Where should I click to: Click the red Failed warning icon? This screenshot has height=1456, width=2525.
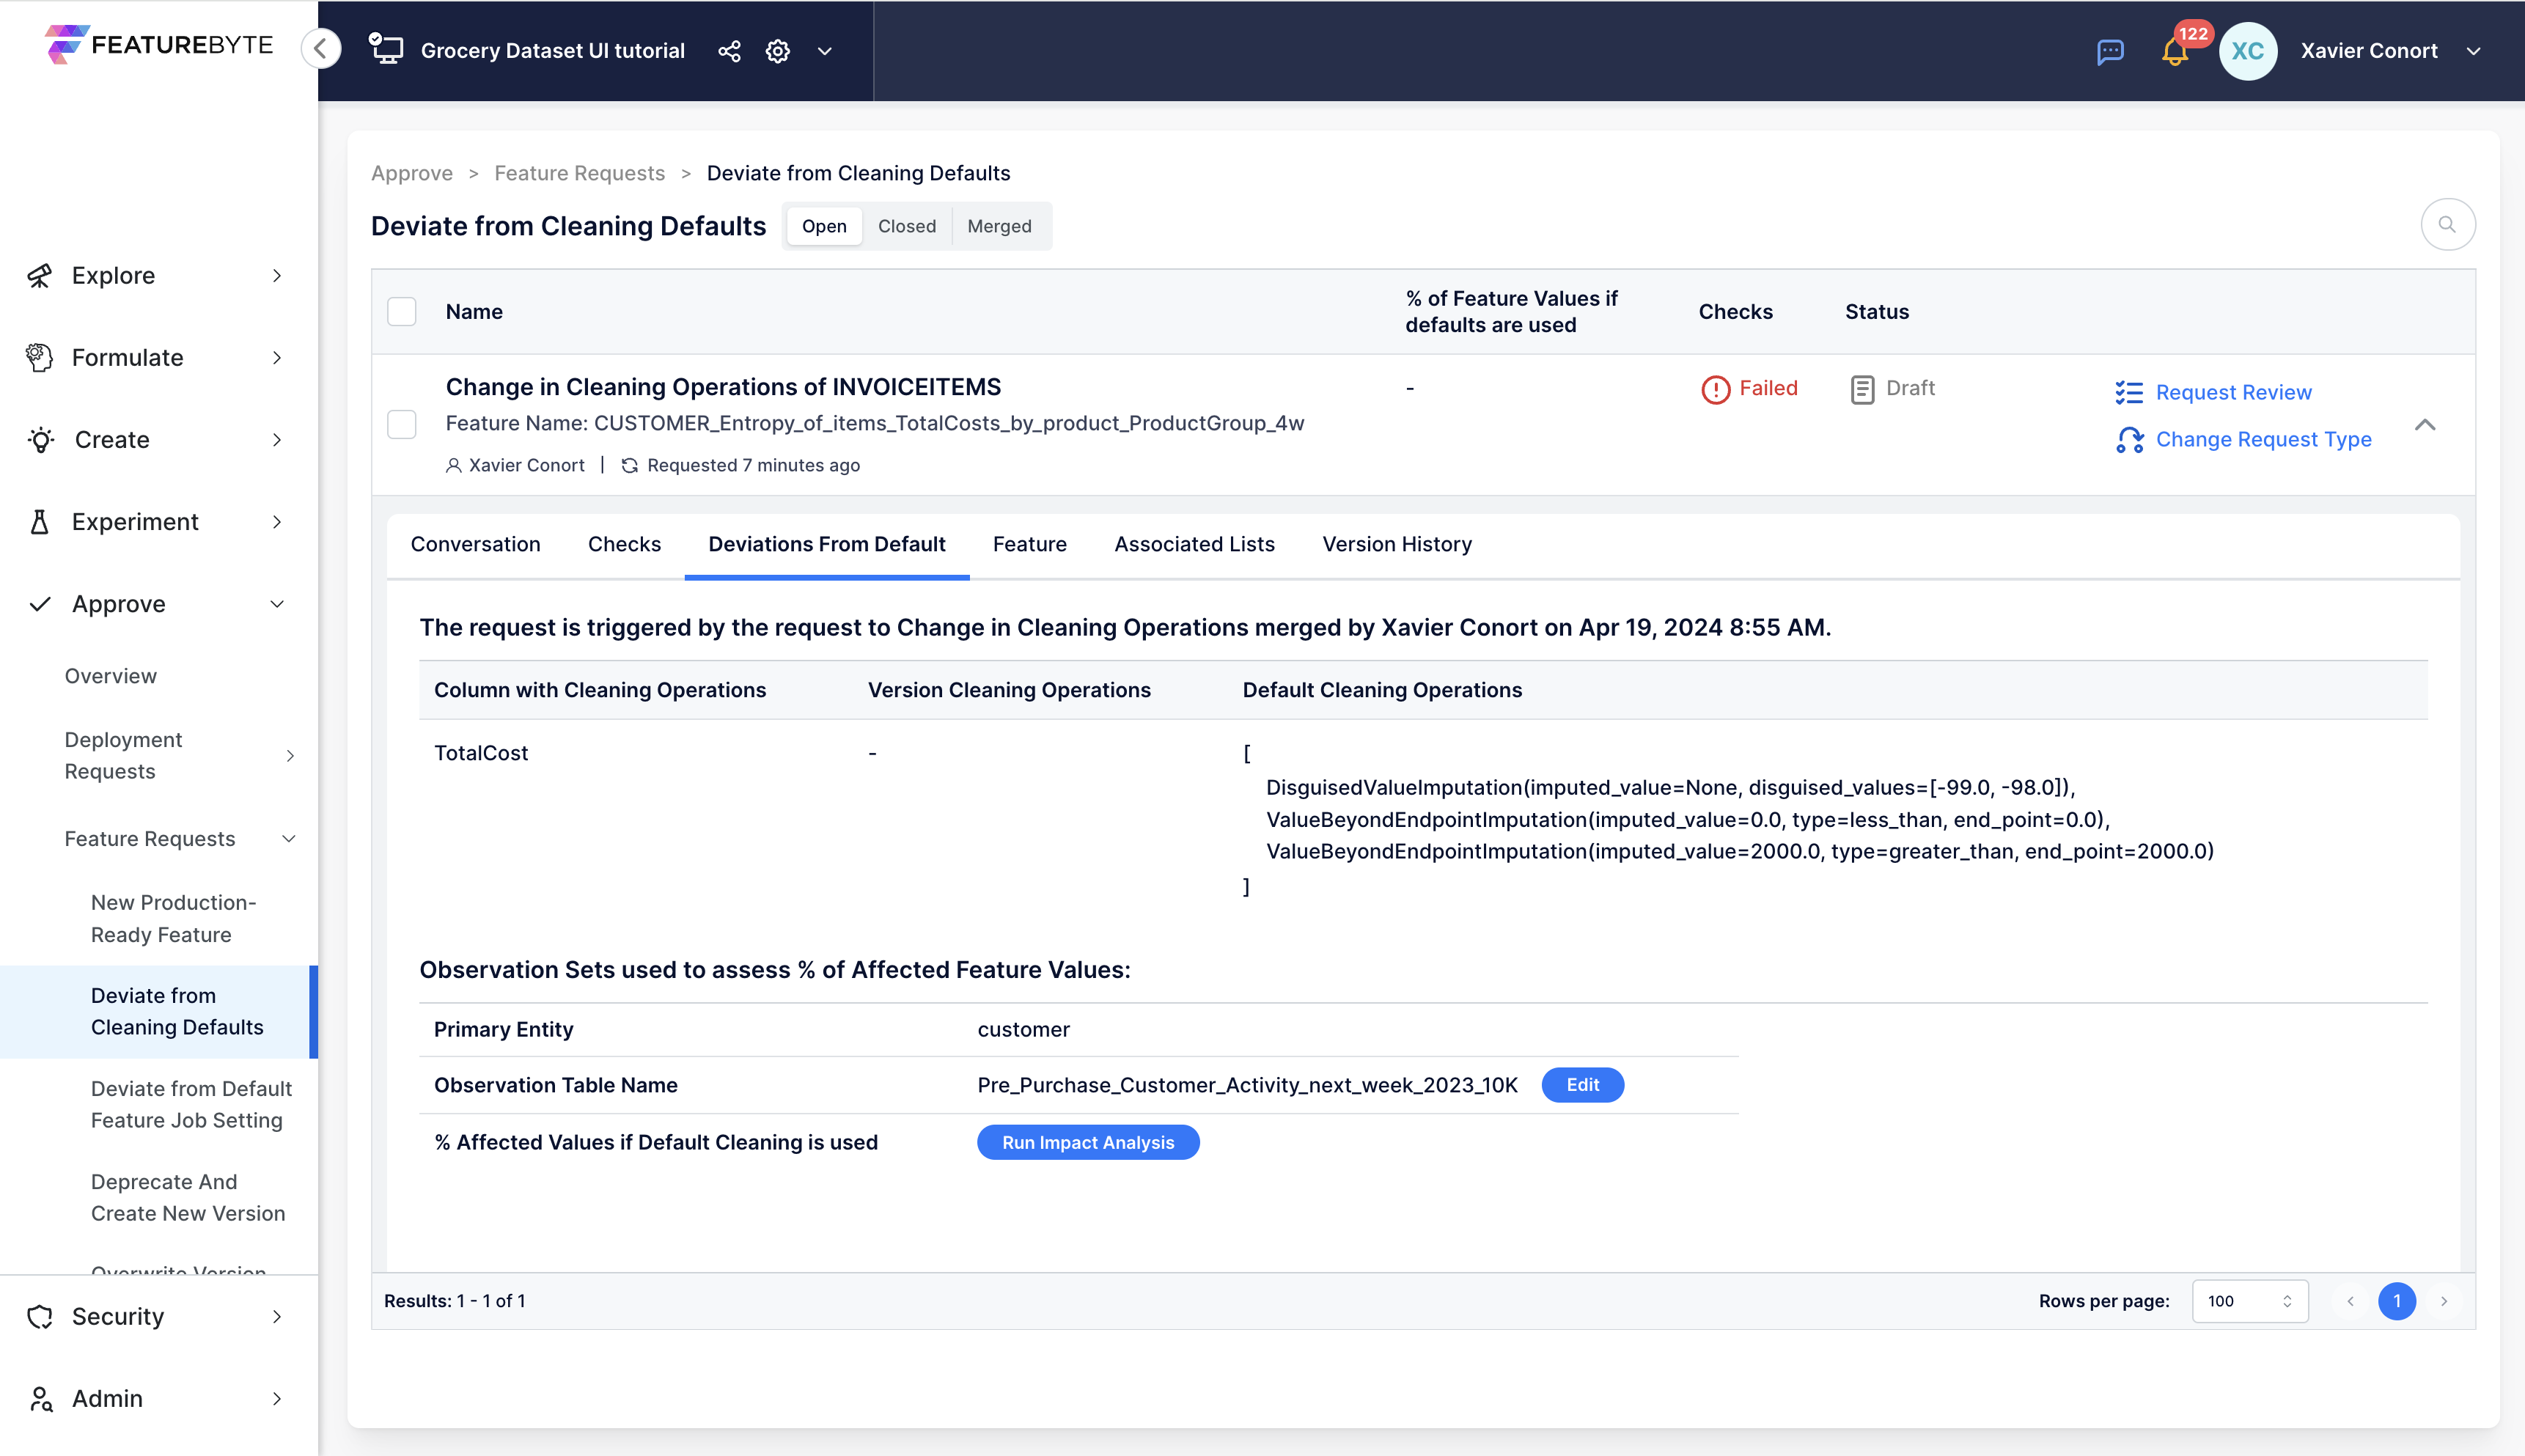pos(1715,389)
